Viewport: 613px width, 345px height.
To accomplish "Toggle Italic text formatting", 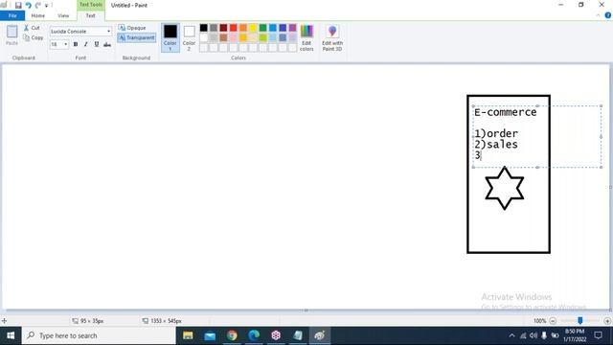I will point(85,44).
